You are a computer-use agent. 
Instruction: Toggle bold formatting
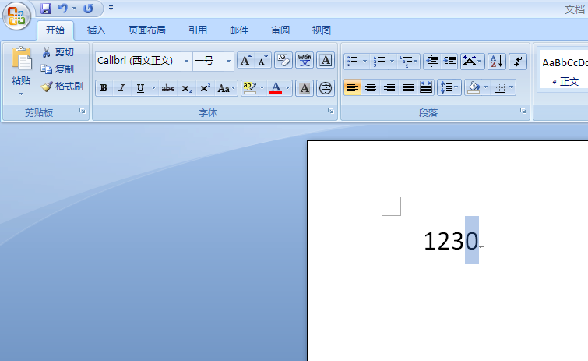pos(104,88)
